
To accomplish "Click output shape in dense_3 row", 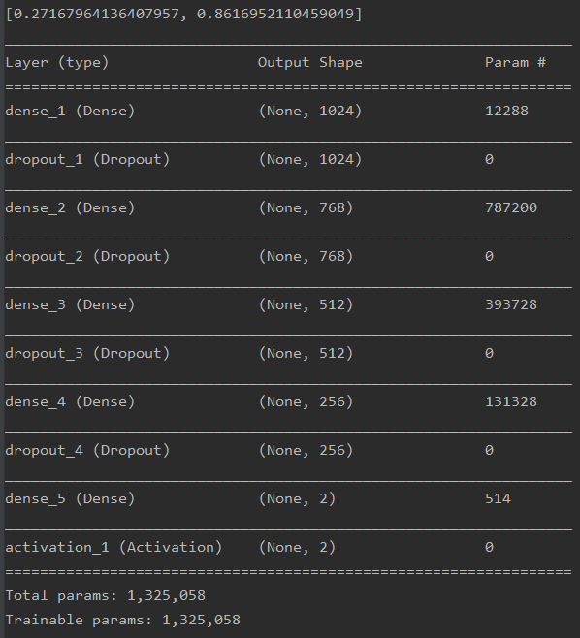I will click(306, 304).
